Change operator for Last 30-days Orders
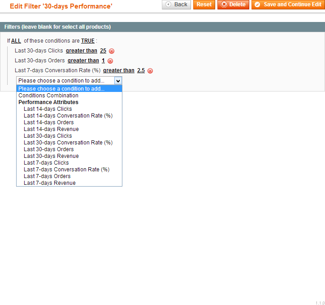Screen dimensions: 325x305 [83, 61]
